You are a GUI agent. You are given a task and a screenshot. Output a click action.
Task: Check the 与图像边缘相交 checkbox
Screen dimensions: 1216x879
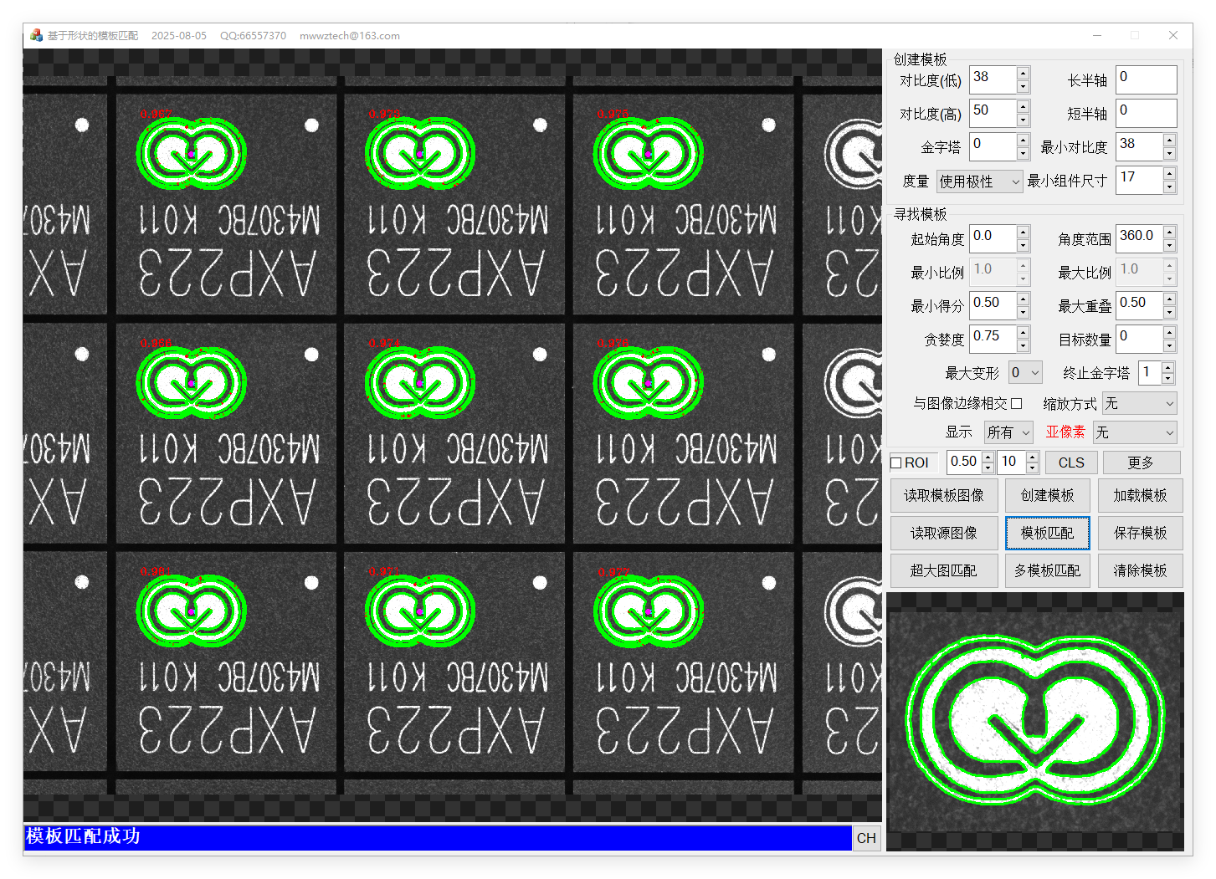[x=1016, y=404]
